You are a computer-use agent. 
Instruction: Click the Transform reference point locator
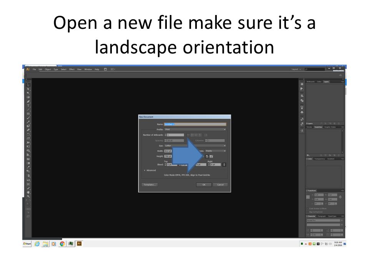308,197
